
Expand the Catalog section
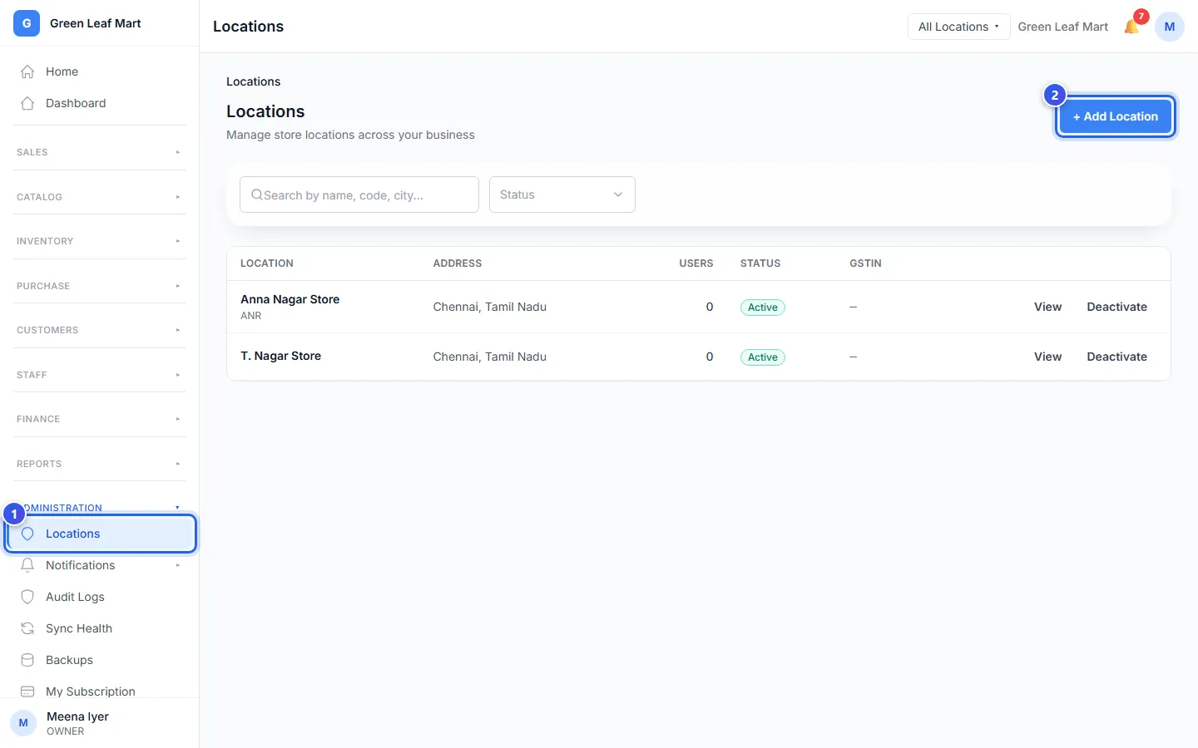coord(100,197)
